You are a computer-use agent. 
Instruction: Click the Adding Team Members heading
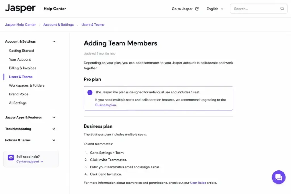pos(120,43)
